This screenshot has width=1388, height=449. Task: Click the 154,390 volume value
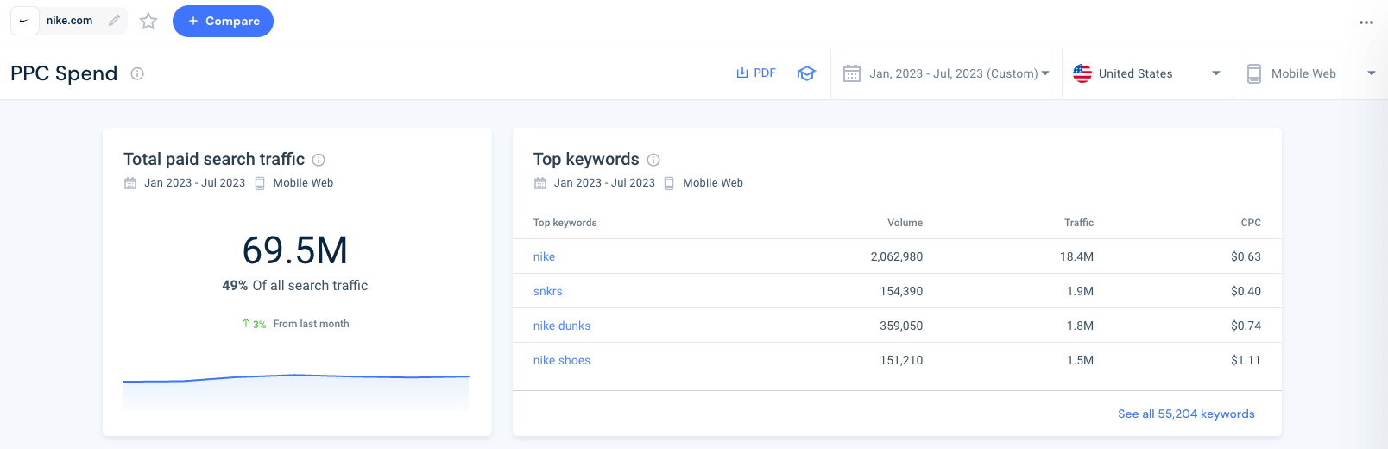(x=901, y=291)
